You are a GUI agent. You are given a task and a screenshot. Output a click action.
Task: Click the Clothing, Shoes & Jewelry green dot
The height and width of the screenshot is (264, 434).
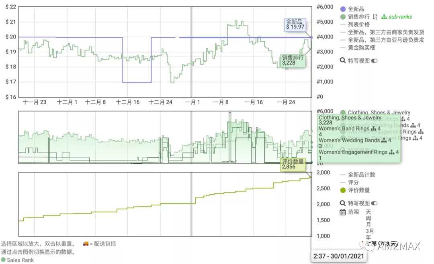[x=343, y=112]
